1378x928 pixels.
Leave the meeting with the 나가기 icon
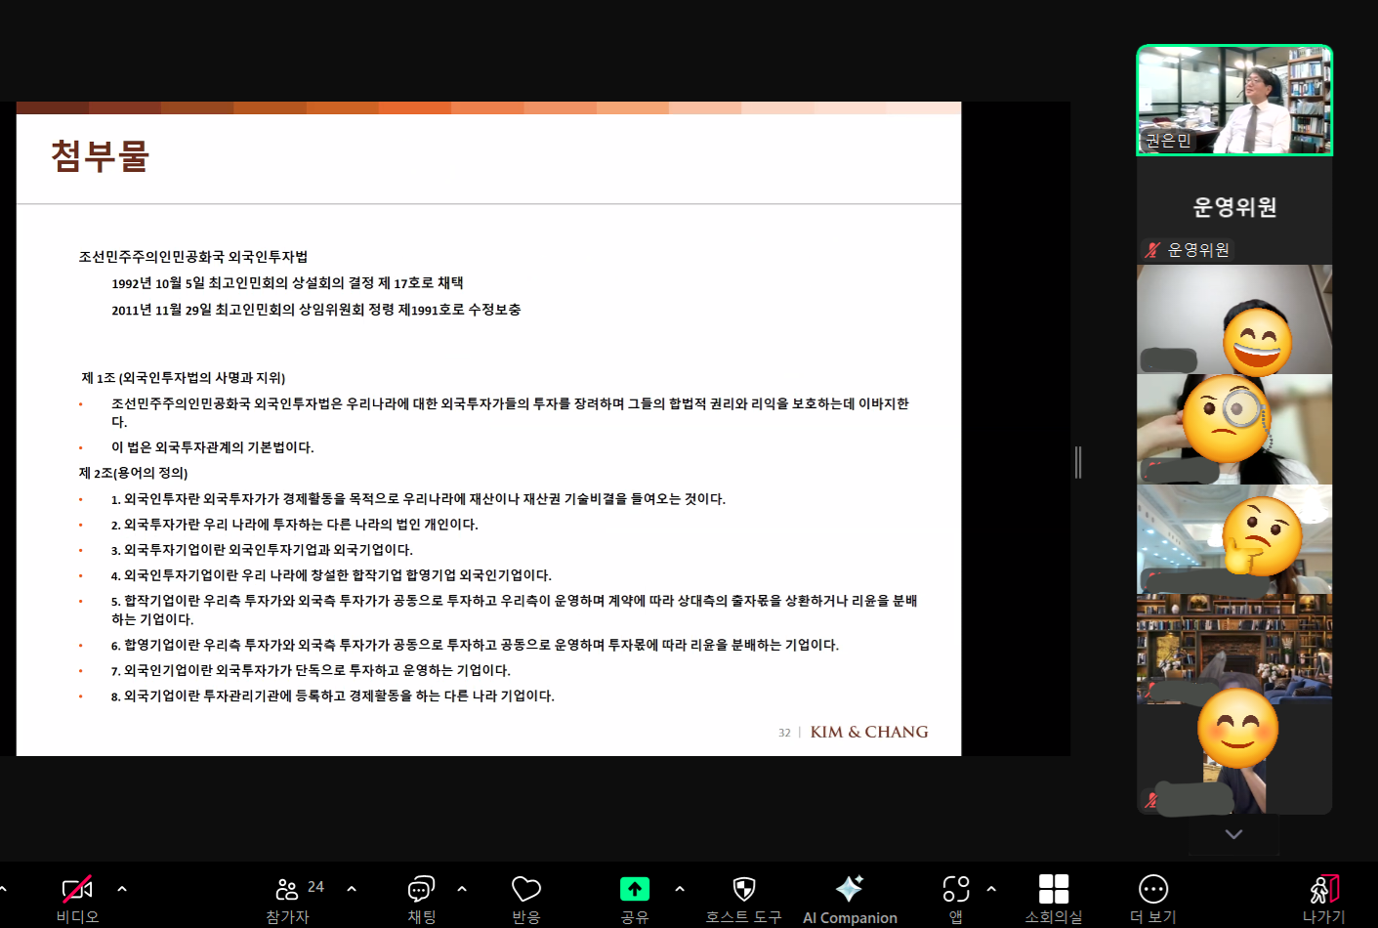[x=1324, y=889]
